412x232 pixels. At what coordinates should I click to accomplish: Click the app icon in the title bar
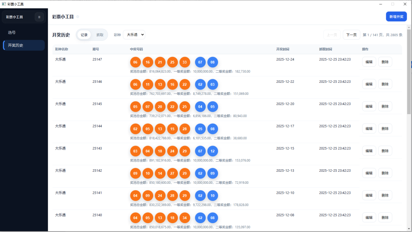click(4, 4)
